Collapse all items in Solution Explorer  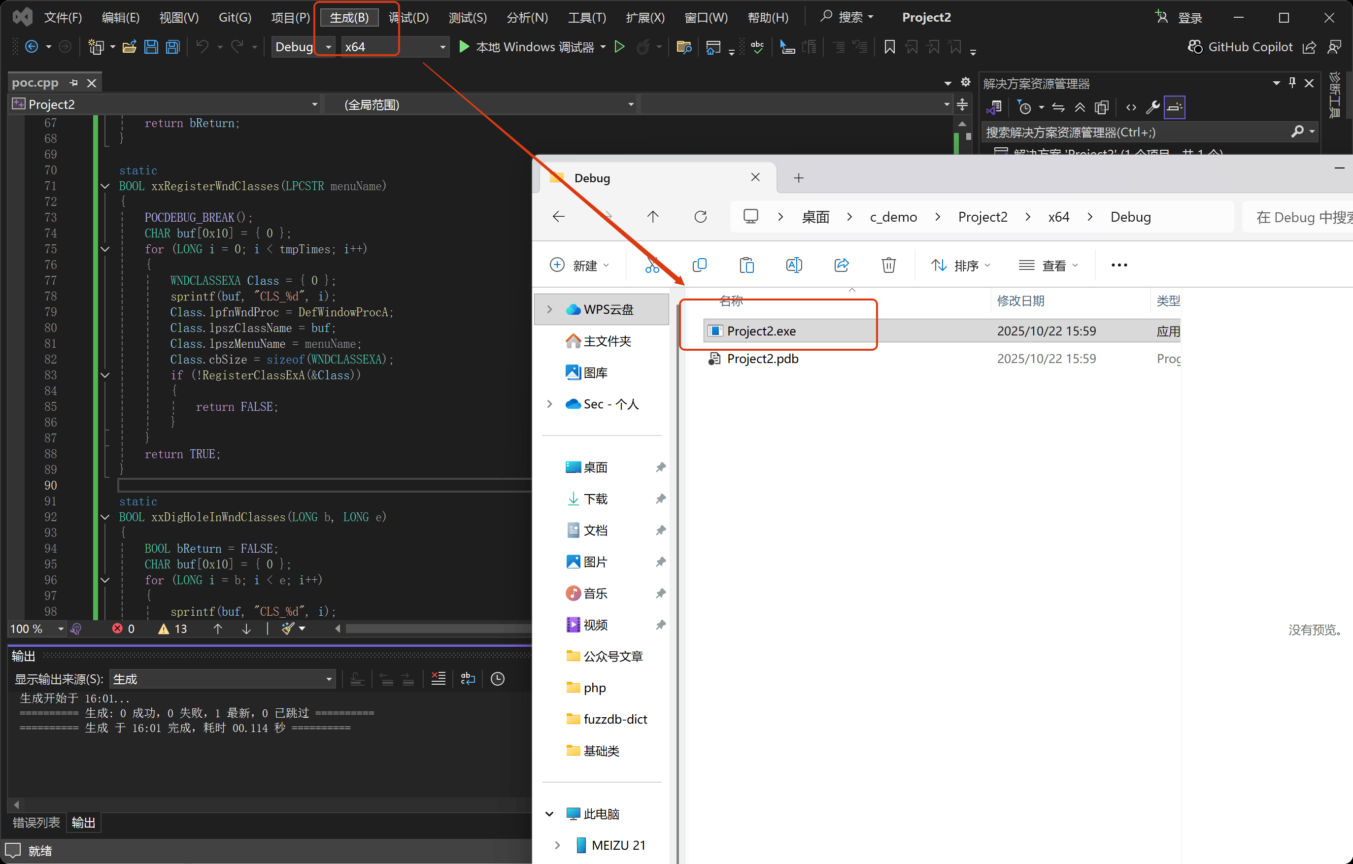point(1080,107)
